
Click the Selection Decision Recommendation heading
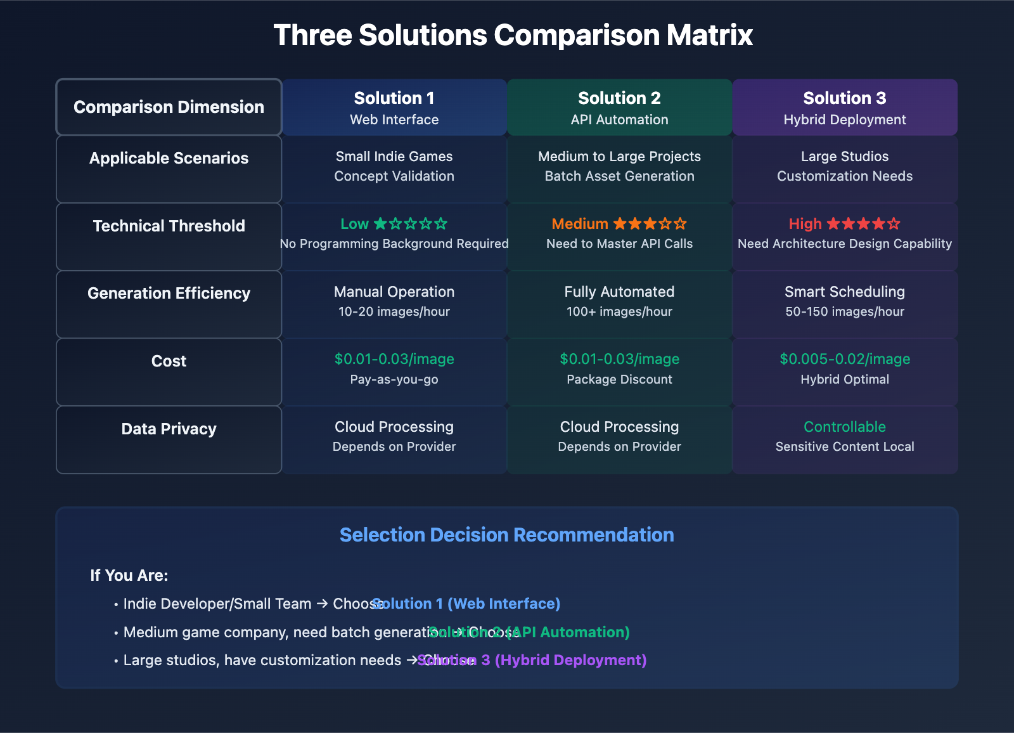click(506, 535)
